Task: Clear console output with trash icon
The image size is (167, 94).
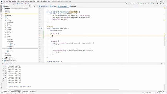Action: [6, 78]
